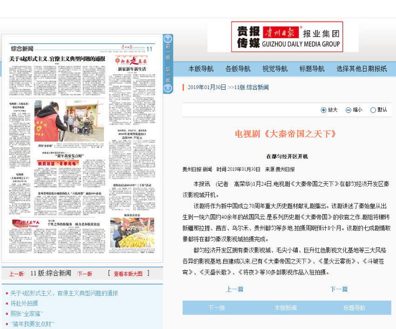Click the default size circle icon beside 默认
Screen dimensions: 396x329
click(373, 110)
